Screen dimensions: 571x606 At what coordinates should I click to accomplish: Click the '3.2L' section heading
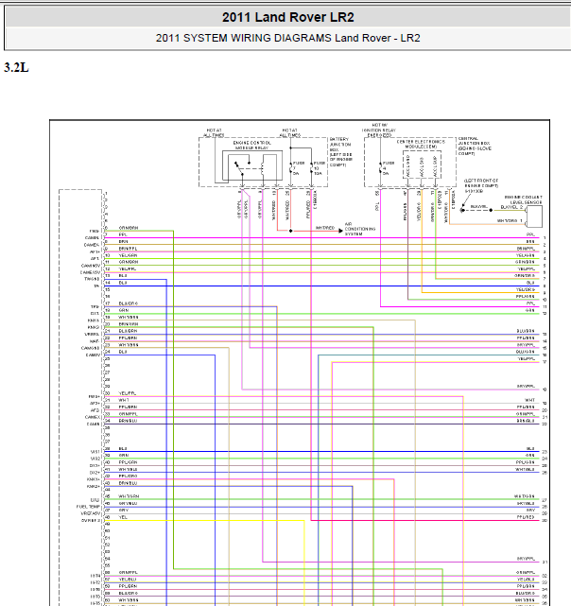(16, 67)
